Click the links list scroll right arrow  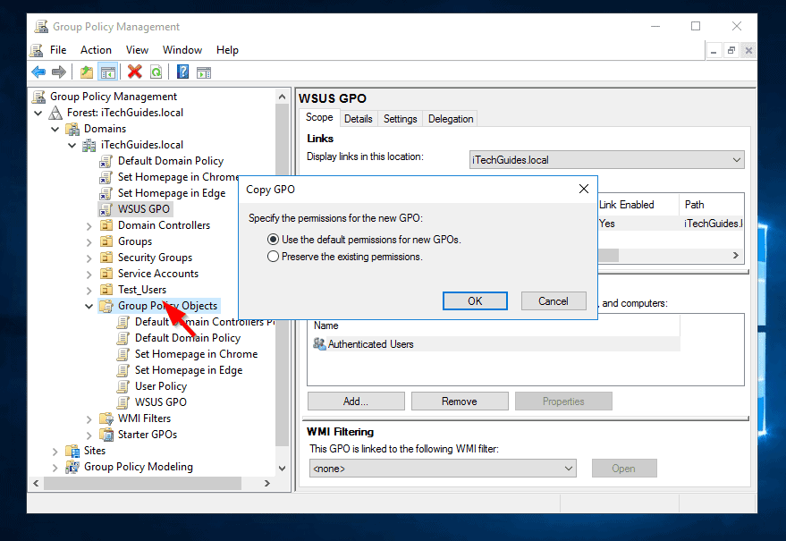click(735, 255)
